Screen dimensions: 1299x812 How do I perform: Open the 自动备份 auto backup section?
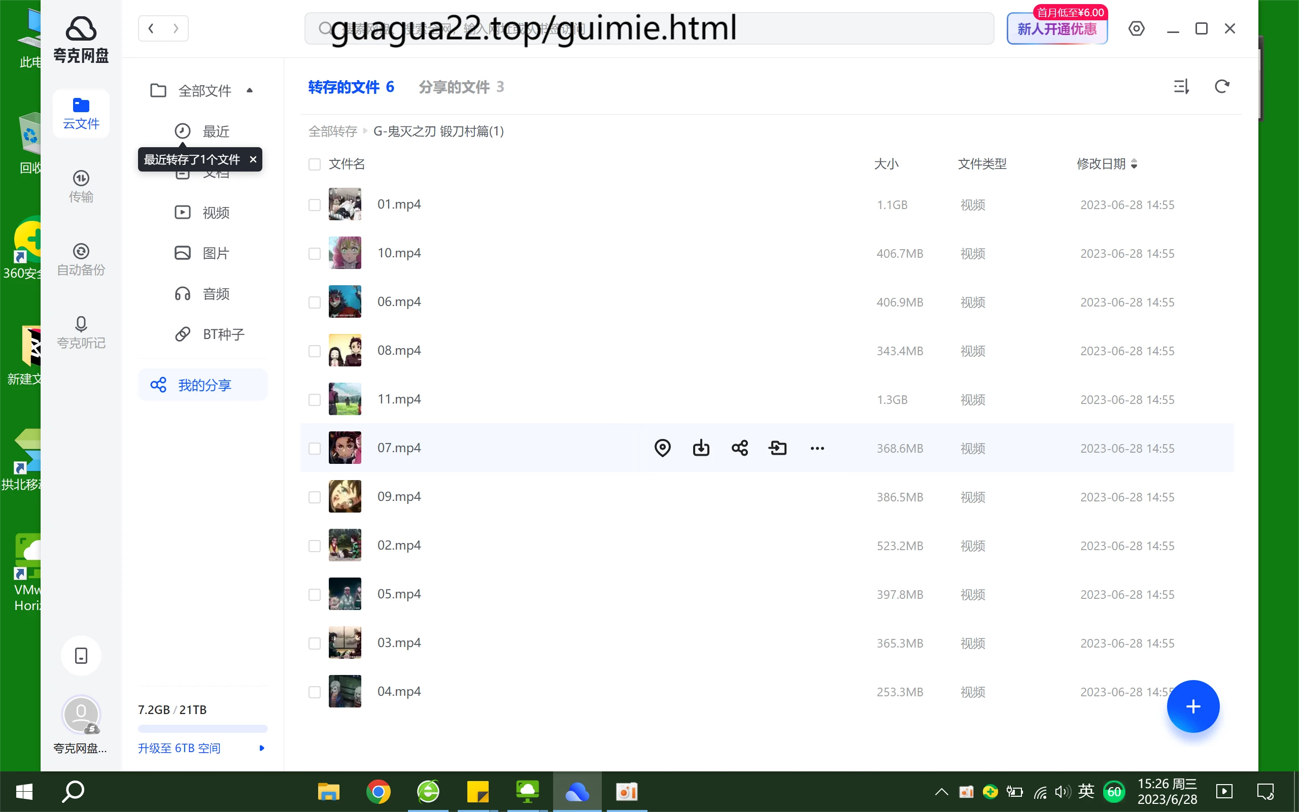coord(81,260)
